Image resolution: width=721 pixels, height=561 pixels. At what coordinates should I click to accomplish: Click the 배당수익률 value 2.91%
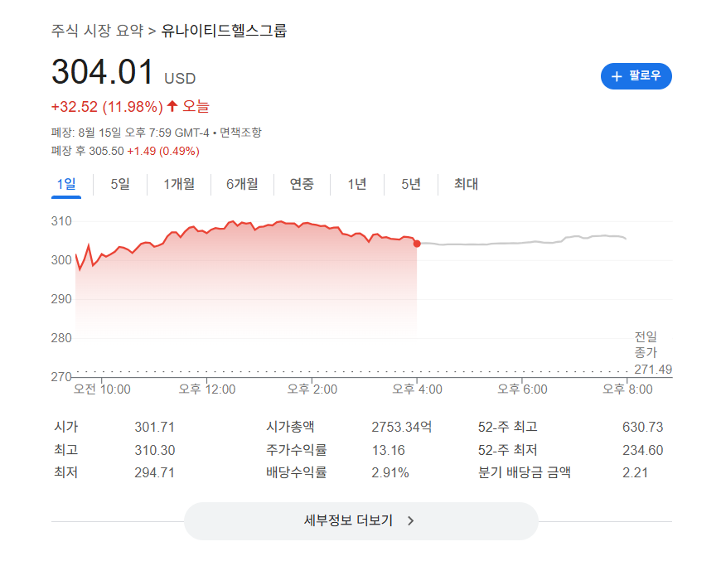(x=390, y=472)
